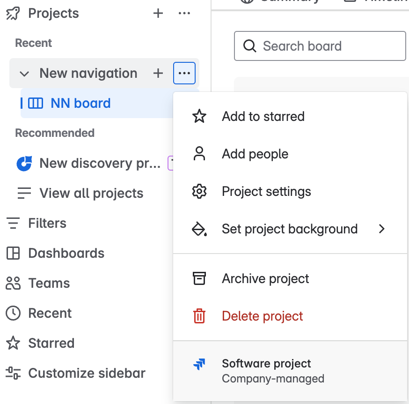Select Add to starred from the menu

(263, 116)
